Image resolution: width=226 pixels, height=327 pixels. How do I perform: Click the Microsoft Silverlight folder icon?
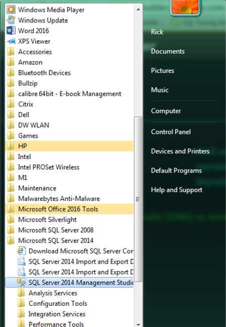(11, 219)
